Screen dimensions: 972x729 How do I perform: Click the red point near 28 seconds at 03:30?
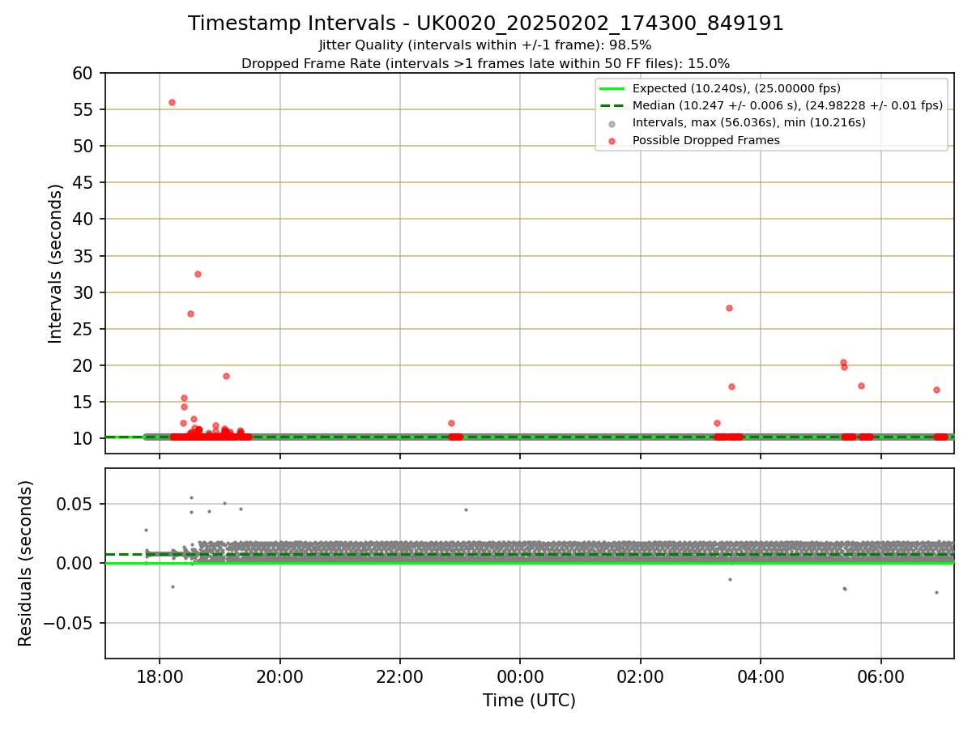click(729, 308)
